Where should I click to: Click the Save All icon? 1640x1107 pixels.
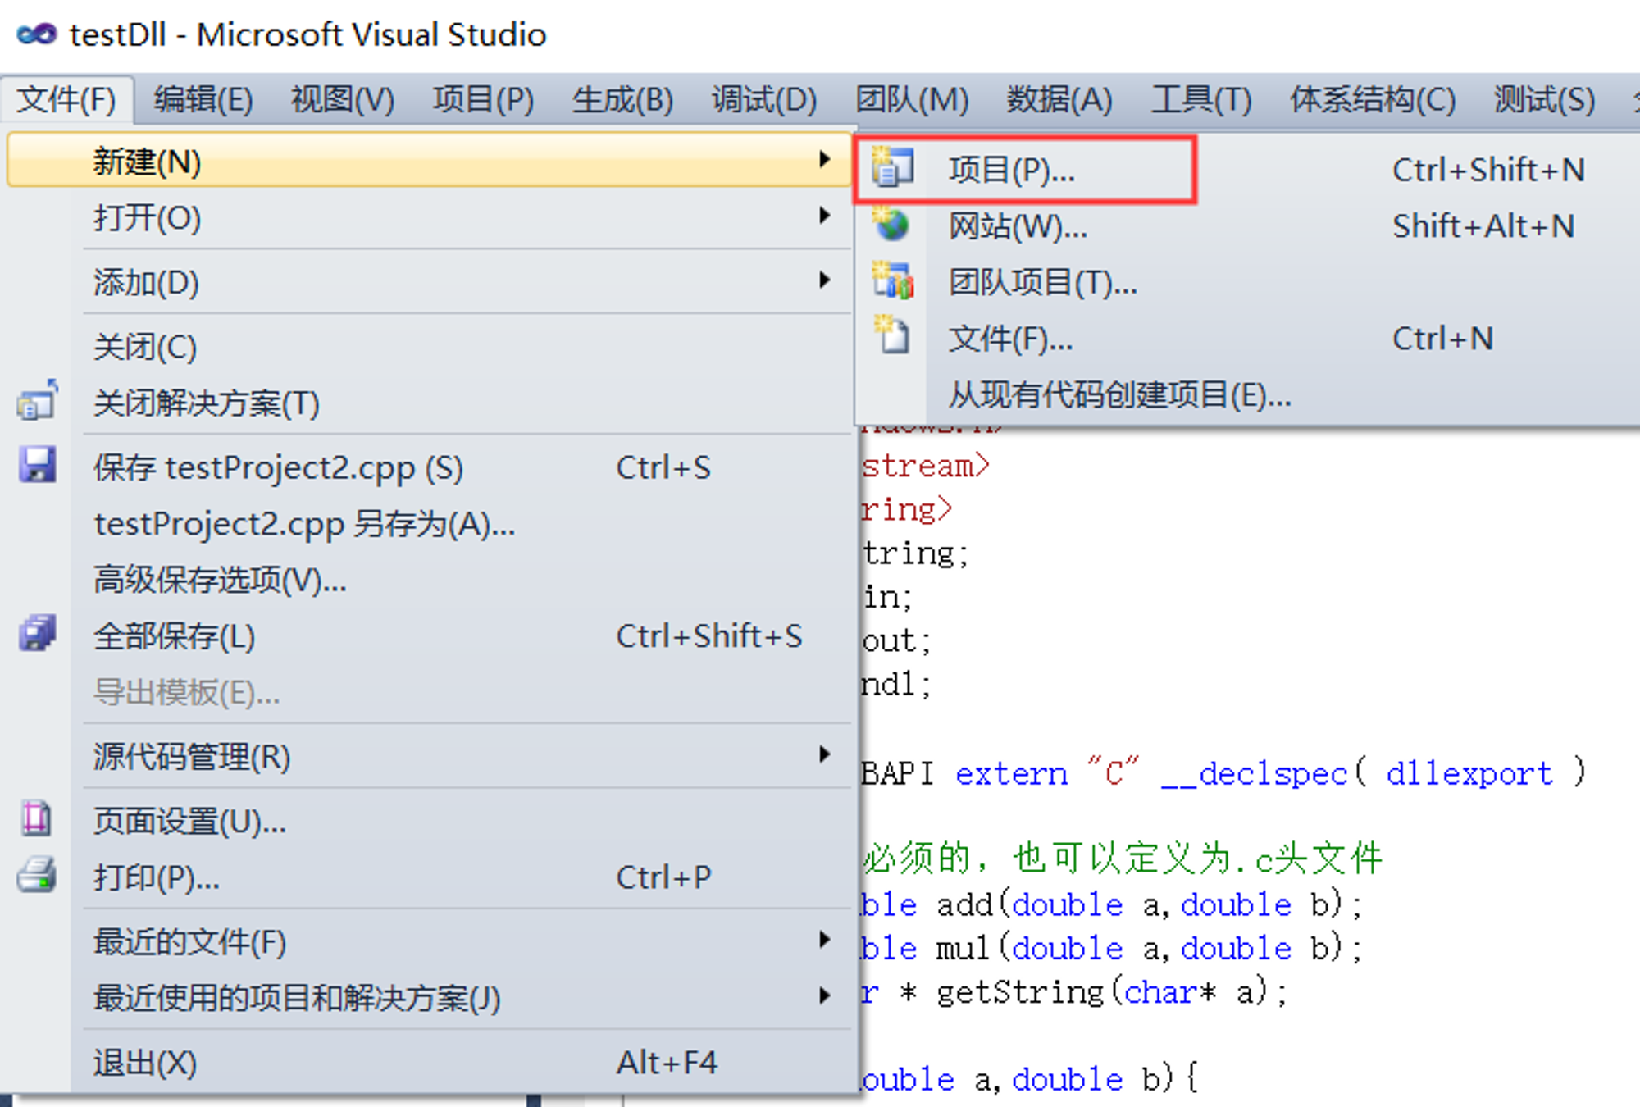37,633
